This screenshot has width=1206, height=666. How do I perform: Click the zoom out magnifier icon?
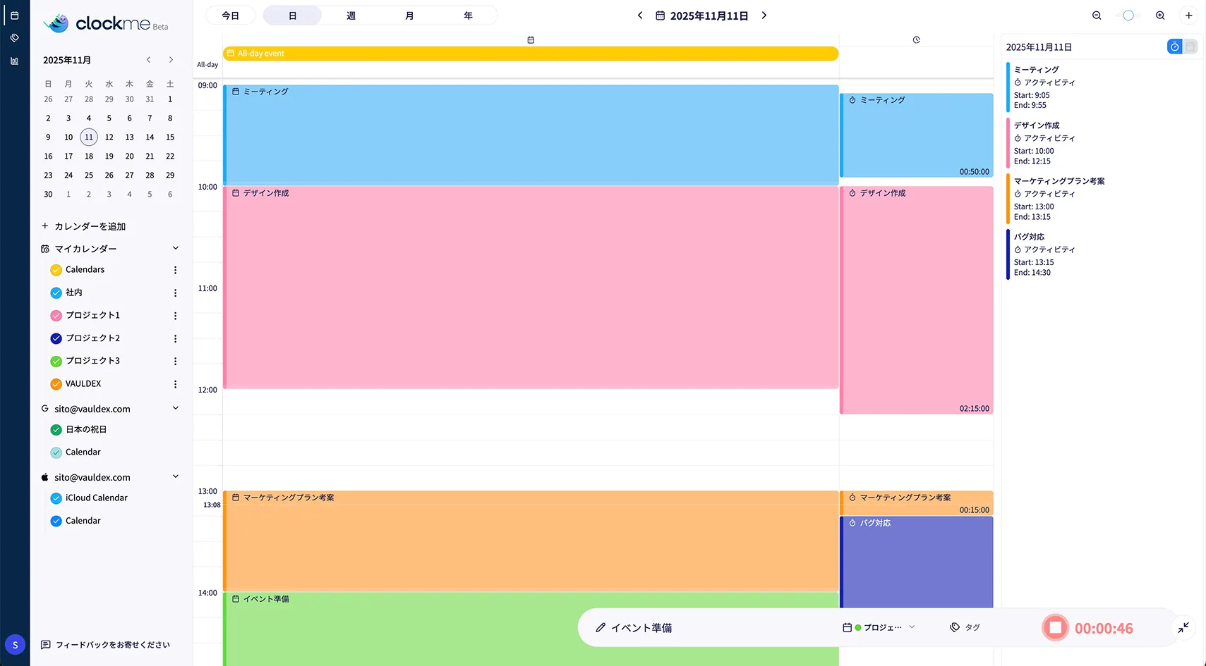pyautogui.click(x=1097, y=16)
